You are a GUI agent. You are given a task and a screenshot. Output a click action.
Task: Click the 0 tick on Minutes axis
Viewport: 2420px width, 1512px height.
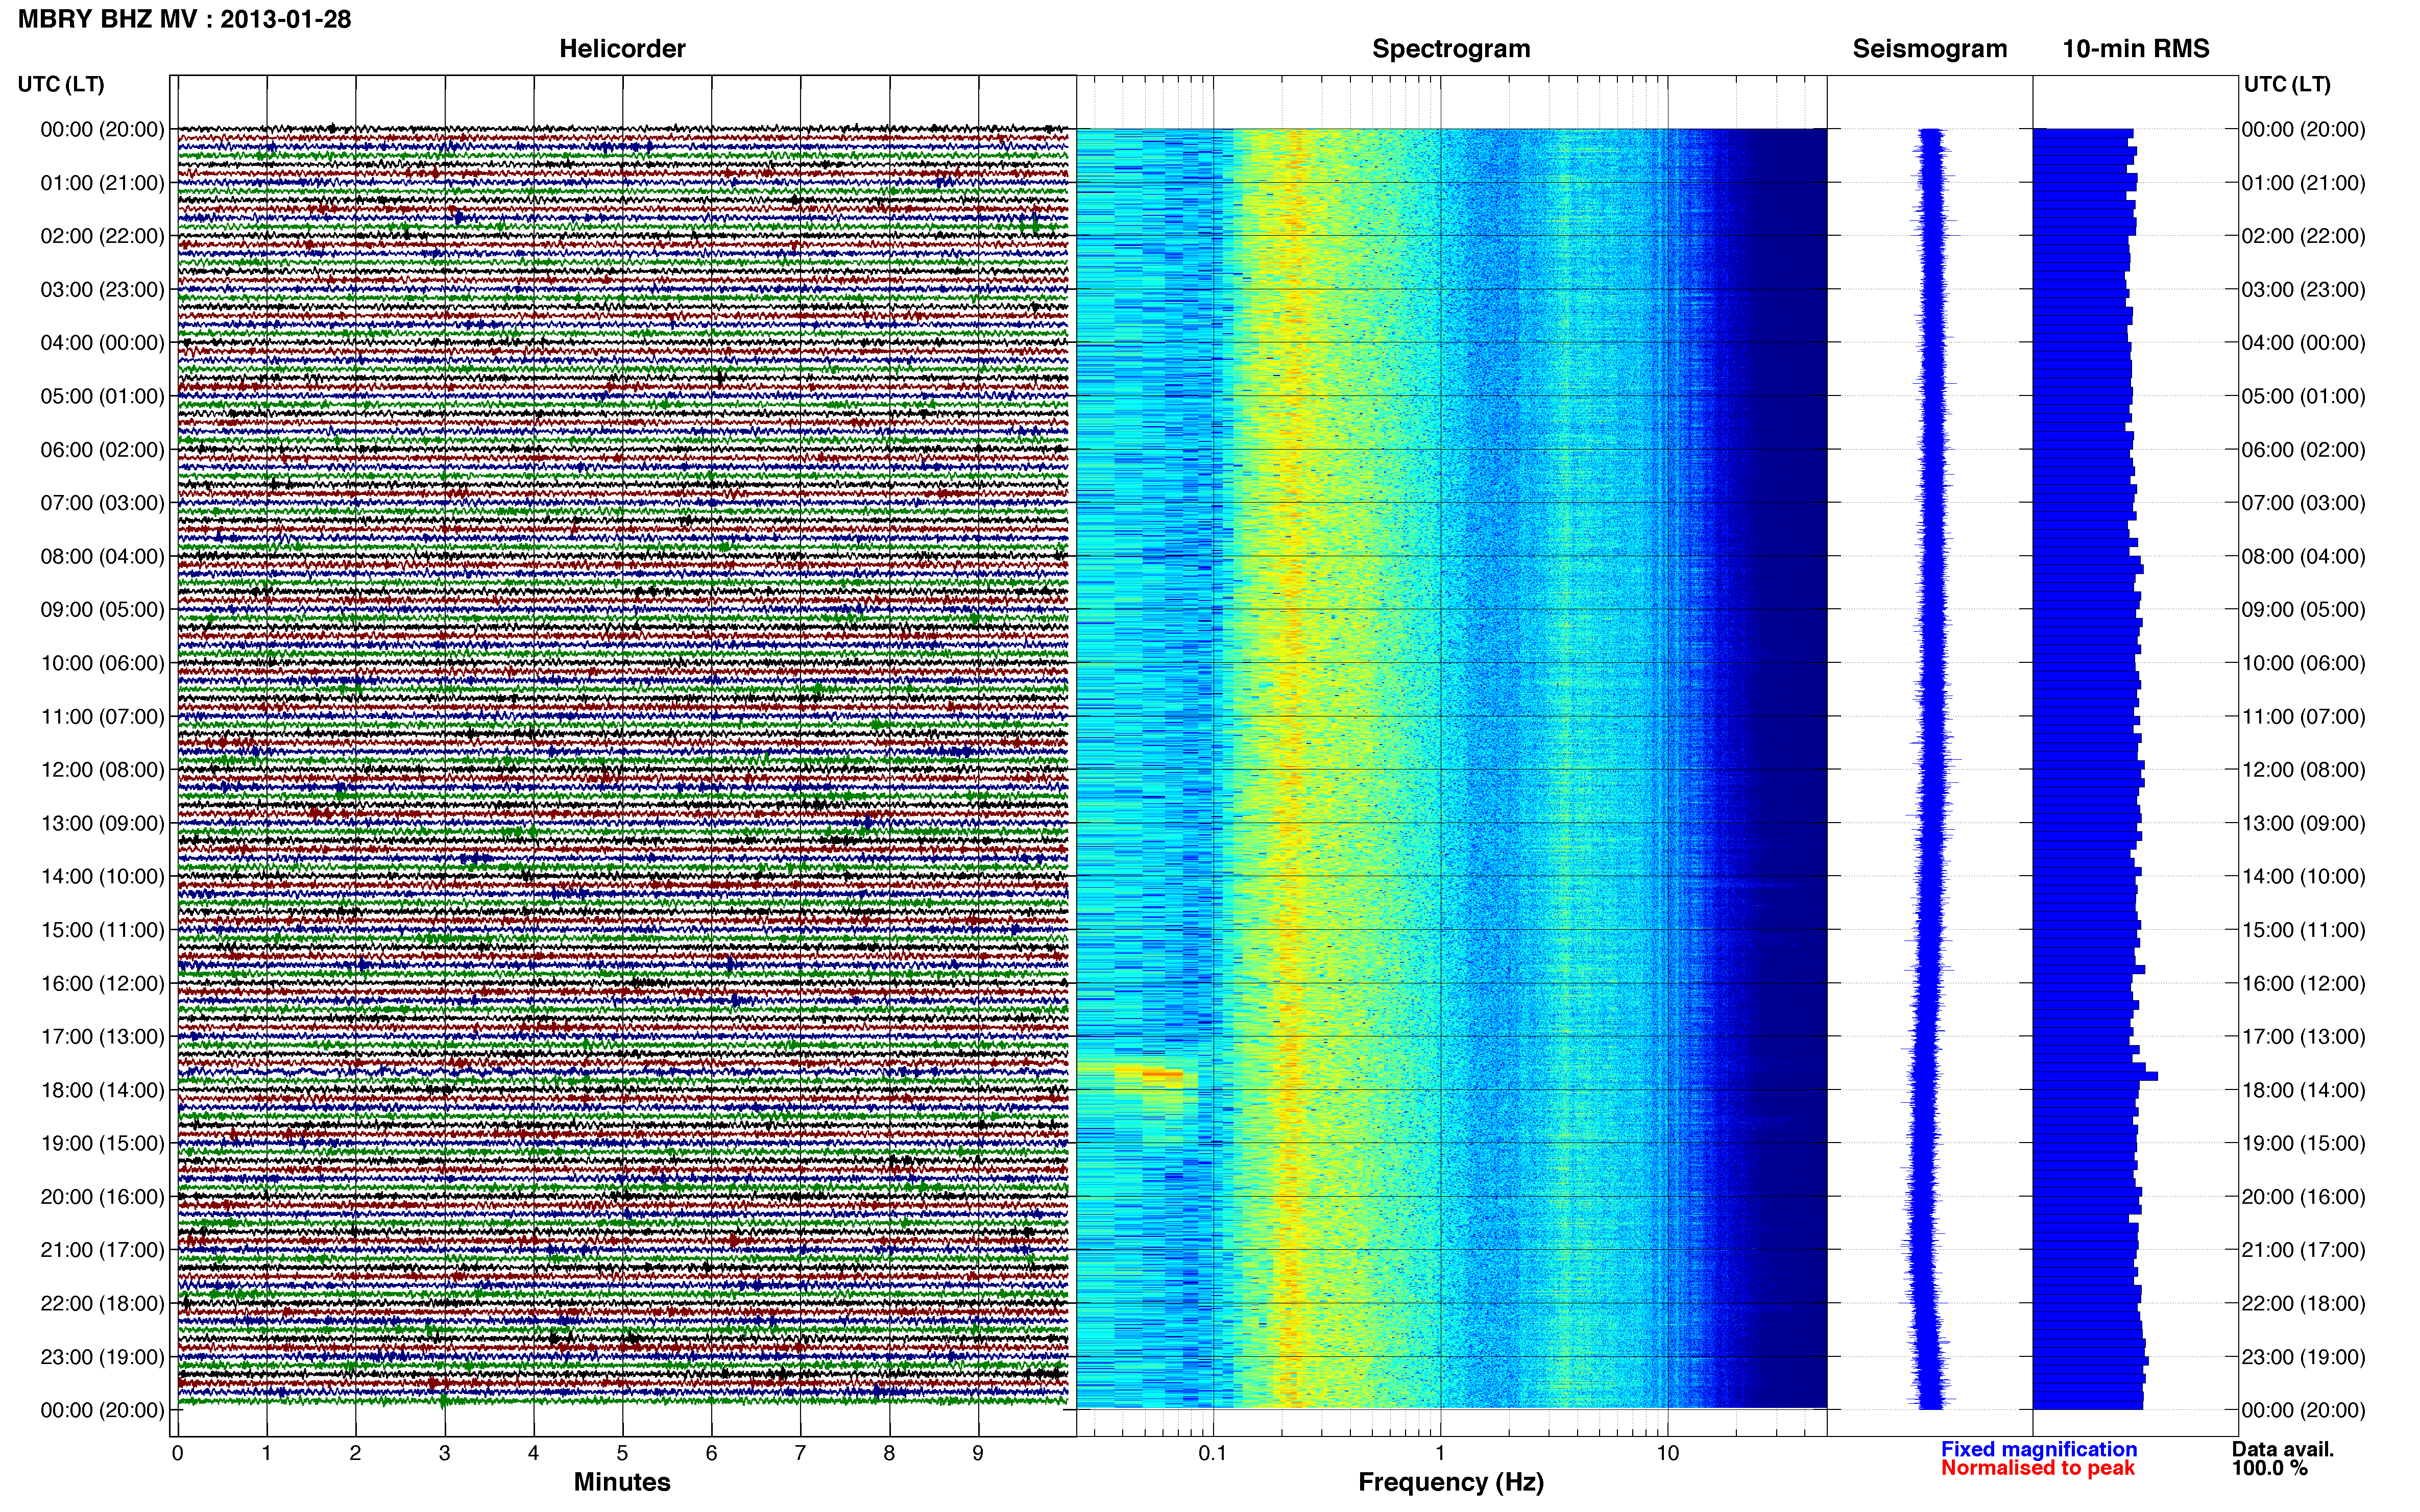click(x=178, y=1453)
